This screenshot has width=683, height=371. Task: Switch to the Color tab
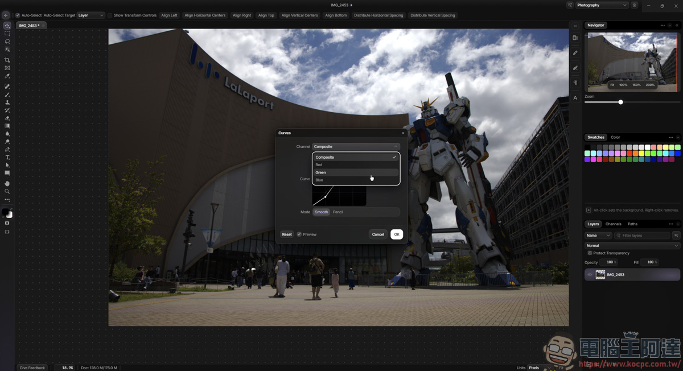(615, 137)
